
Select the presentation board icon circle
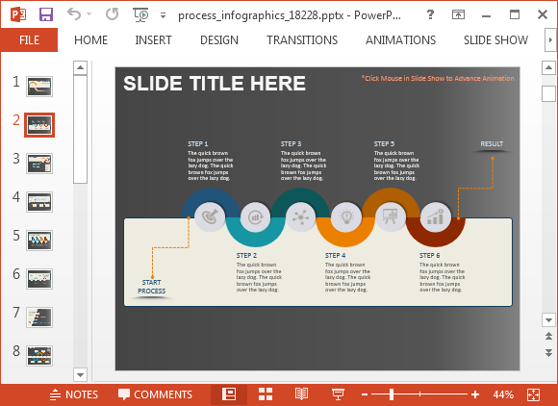click(x=391, y=216)
